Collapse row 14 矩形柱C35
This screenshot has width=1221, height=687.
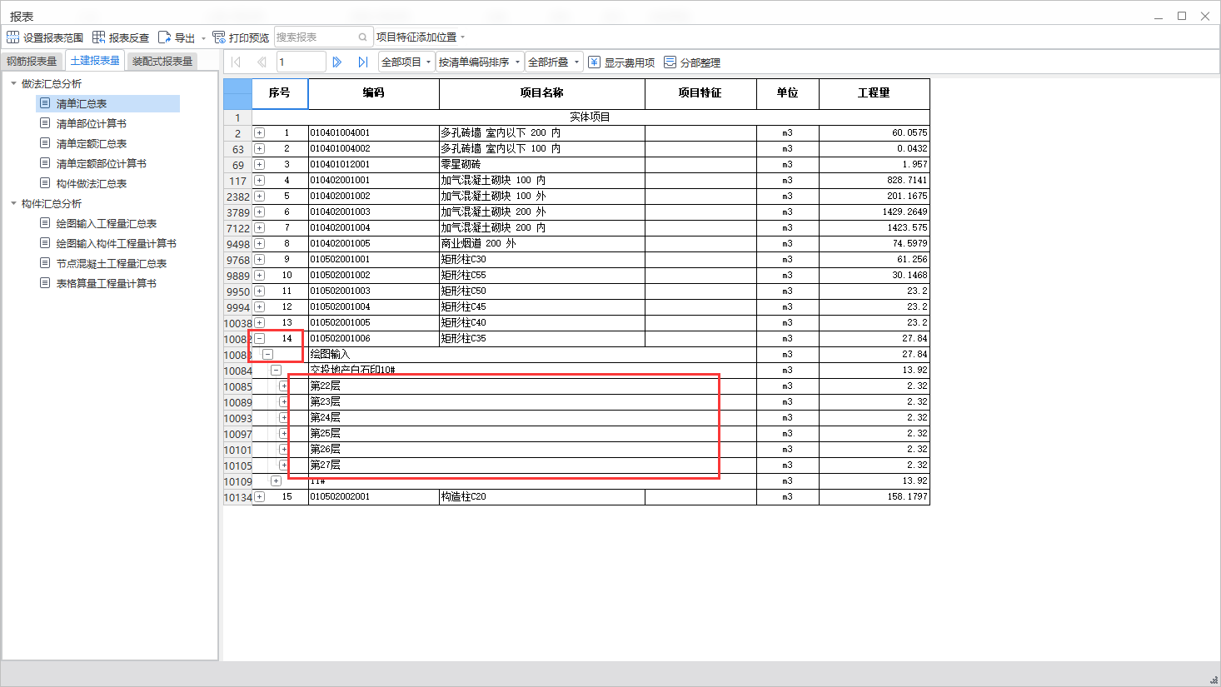tap(259, 339)
